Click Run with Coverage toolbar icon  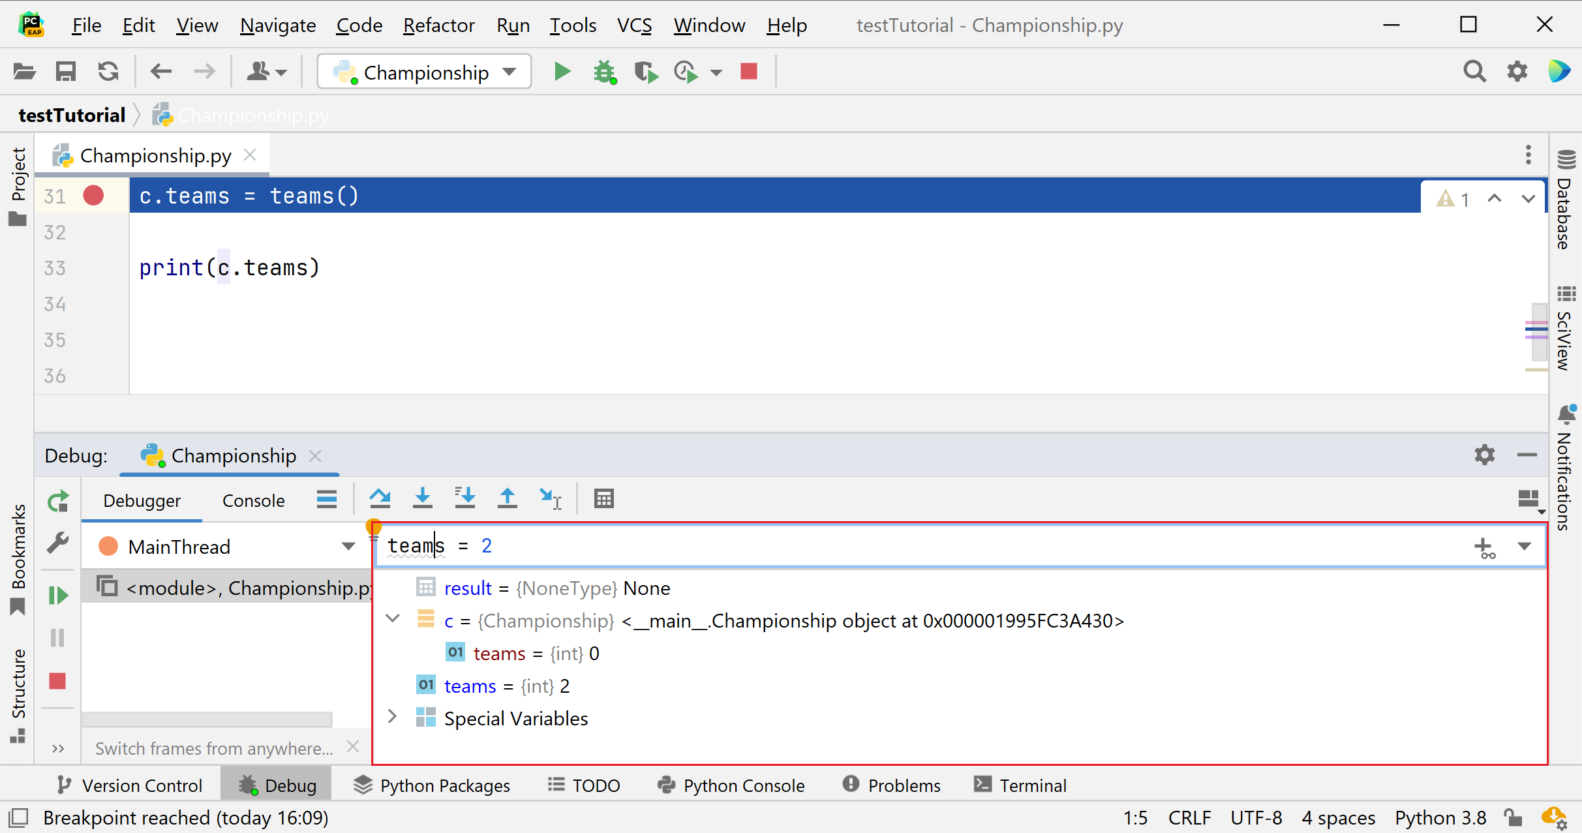[x=646, y=72]
